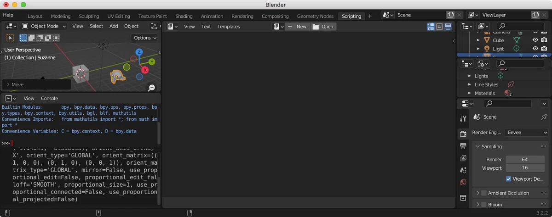
Task: Click the Scene name field
Action: (x=420, y=15)
